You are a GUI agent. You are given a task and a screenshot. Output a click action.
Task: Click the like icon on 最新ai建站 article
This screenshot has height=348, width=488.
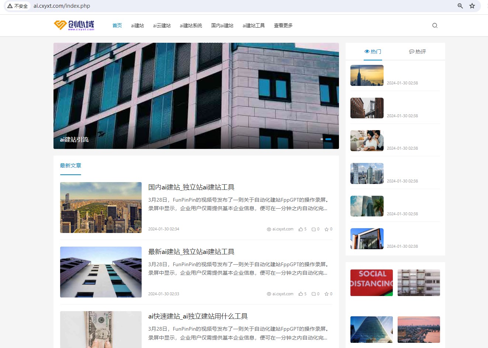tap(301, 294)
